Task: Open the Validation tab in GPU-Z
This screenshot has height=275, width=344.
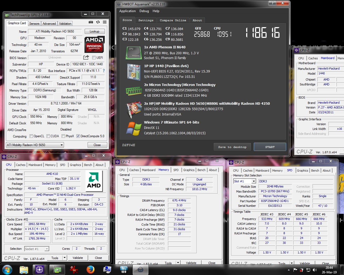Action: point(65,24)
